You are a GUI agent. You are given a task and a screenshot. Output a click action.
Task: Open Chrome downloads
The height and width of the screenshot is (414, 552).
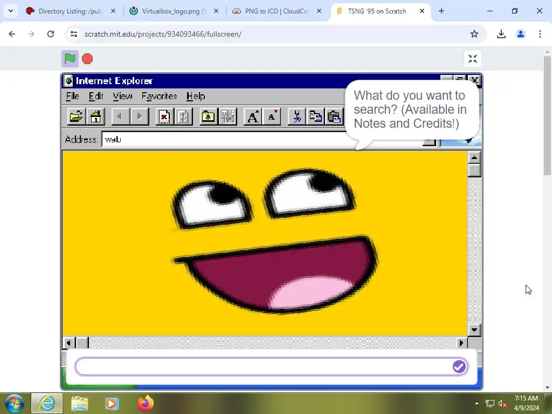pos(501,34)
